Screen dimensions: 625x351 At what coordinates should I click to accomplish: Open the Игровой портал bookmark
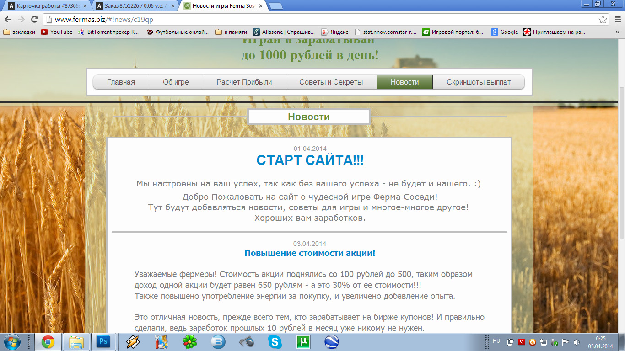click(x=453, y=32)
